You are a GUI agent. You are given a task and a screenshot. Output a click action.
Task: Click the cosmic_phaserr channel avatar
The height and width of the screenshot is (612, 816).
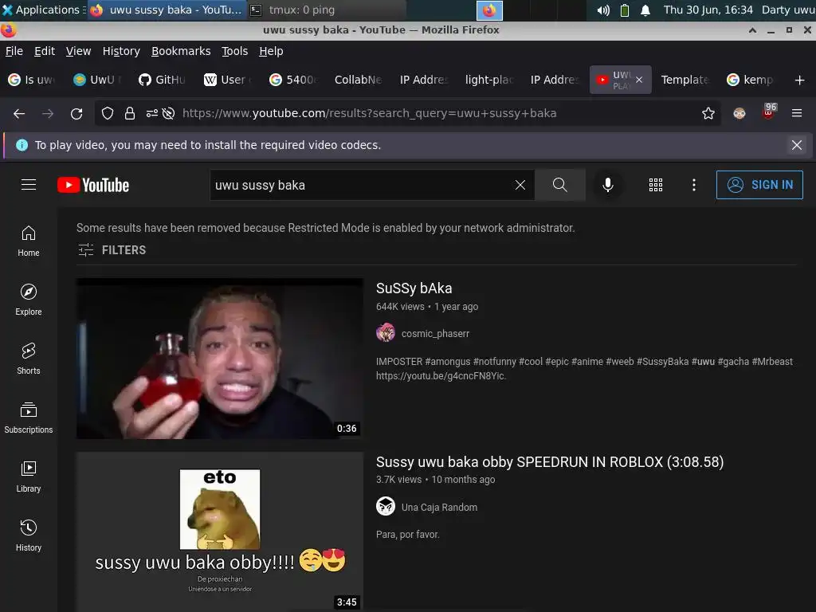(386, 332)
